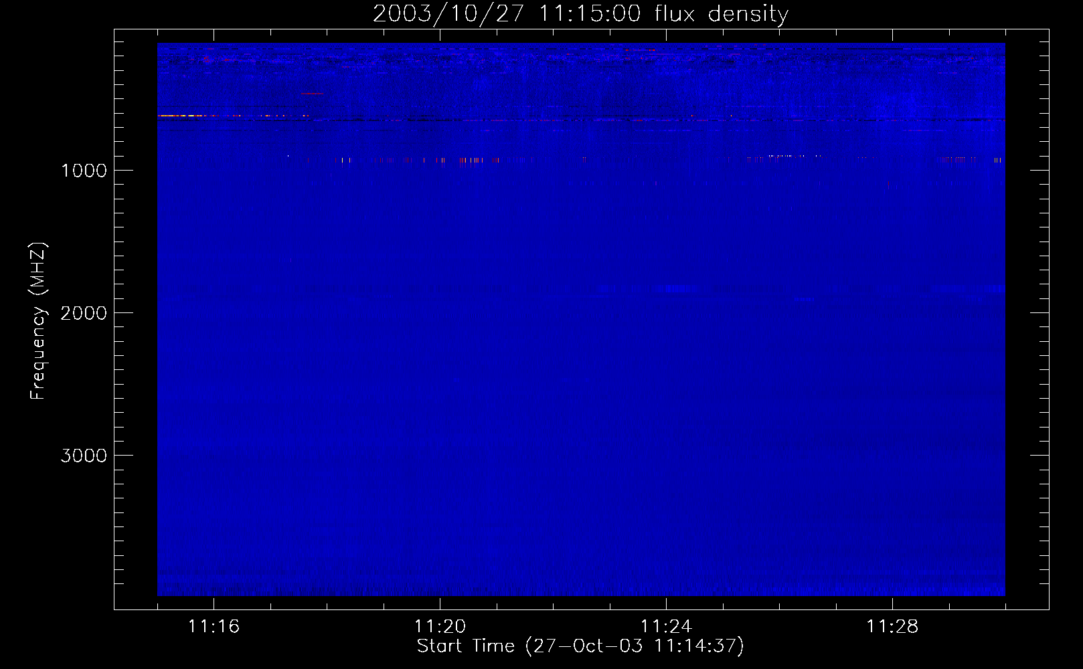Click the 'Frequency (MHZ)' axis label

[38, 321]
